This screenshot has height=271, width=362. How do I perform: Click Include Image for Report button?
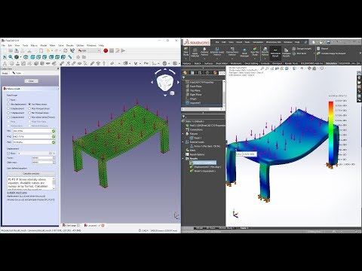pyautogui.click(x=331, y=53)
